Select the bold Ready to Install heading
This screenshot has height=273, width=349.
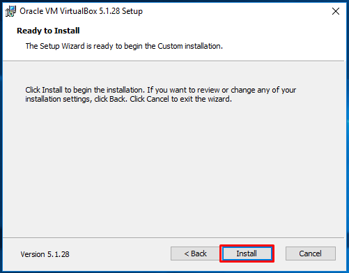tap(48, 31)
